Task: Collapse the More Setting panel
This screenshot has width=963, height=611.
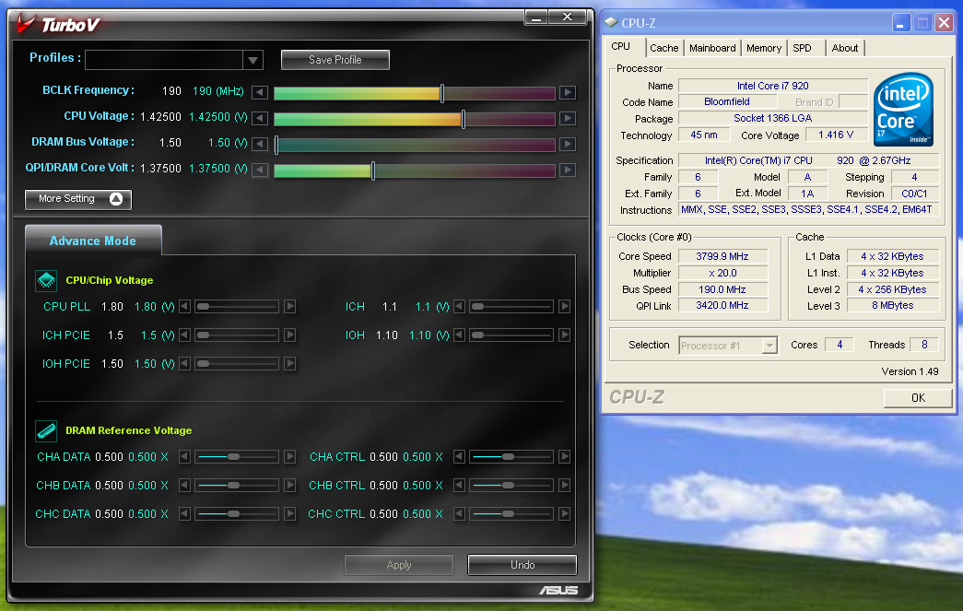Action: click(x=78, y=199)
